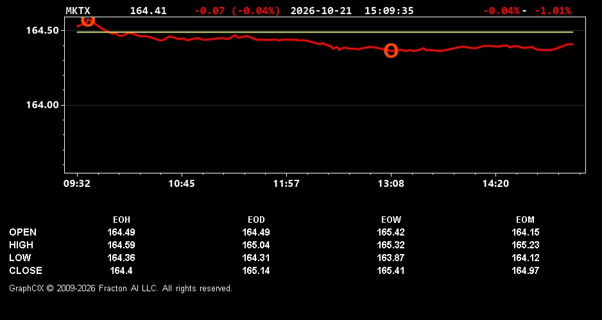Click the timestamp 15:09:35

tap(390, 11)
